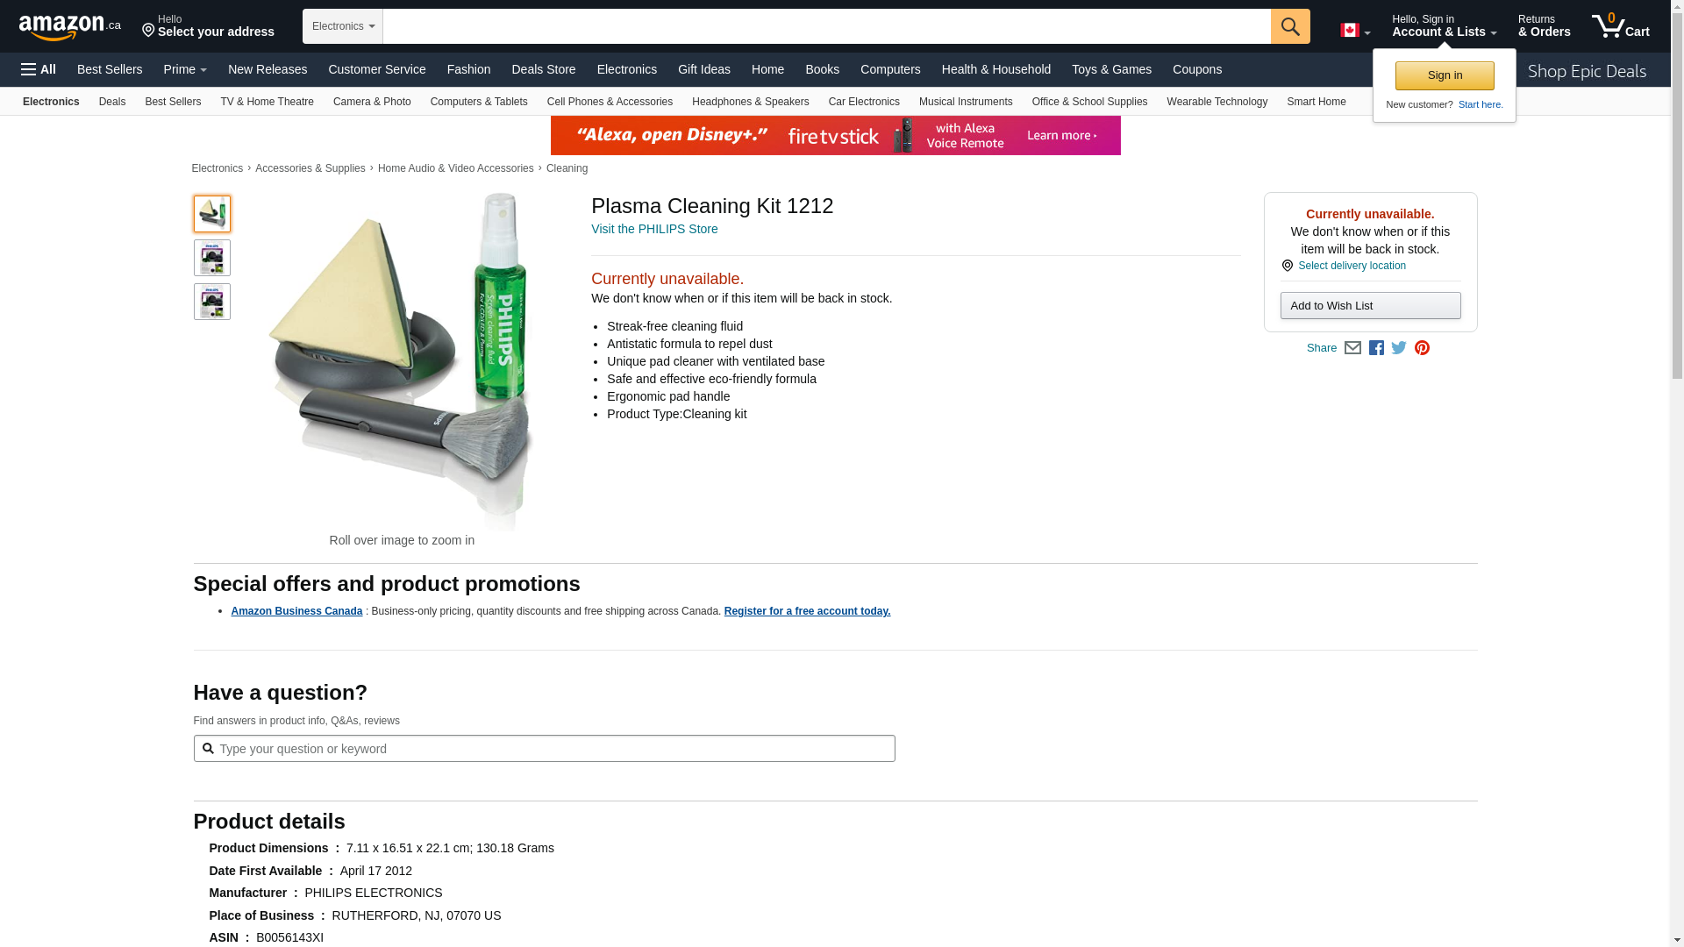1684x947 pixels.
Task: Share product on Pinterest icon
Action: click(x=1422, y=348)
